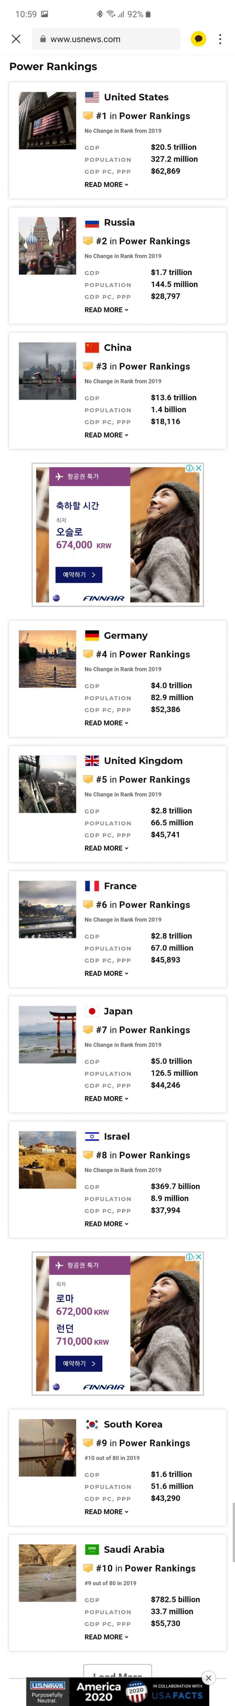
Task: Tap the South Korea flag icon
Action: (x=93, y=1424)
